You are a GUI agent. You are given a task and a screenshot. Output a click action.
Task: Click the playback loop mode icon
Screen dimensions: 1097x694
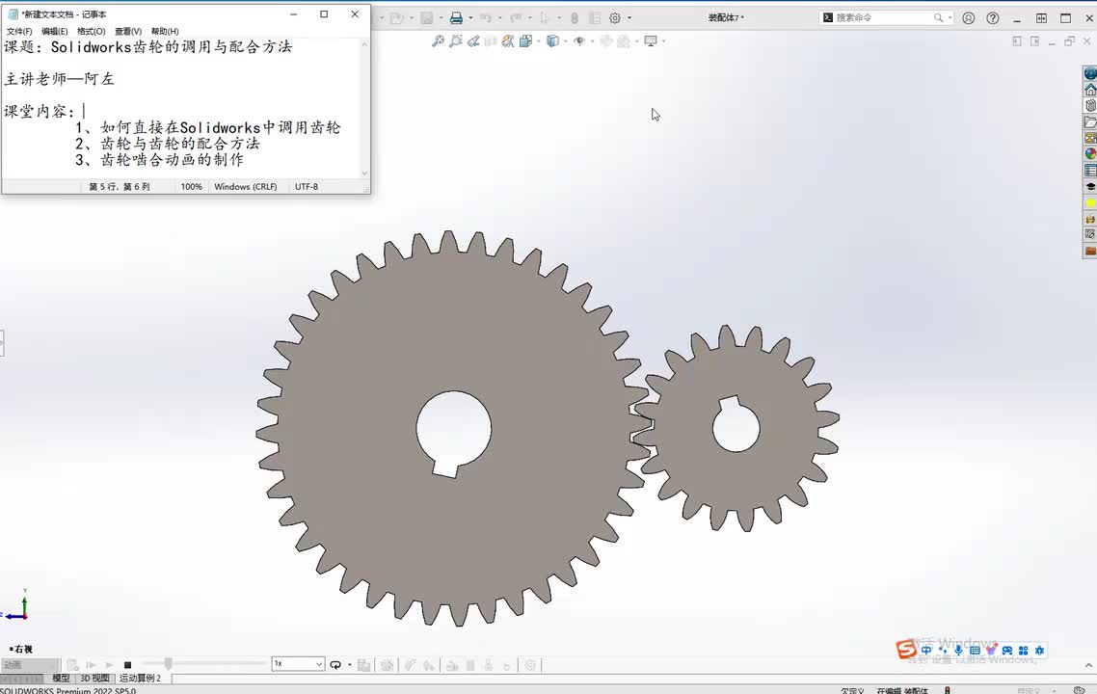point(335,665)
